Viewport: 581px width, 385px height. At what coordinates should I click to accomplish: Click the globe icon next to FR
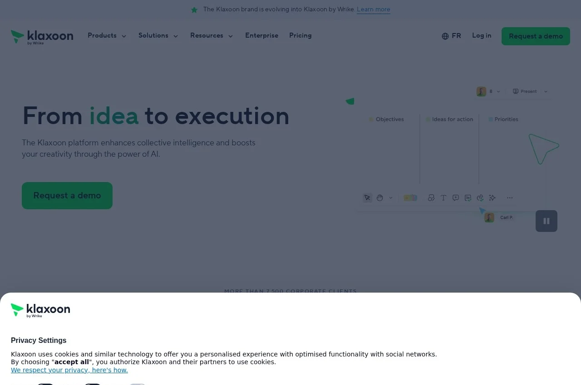coord(445,36)
